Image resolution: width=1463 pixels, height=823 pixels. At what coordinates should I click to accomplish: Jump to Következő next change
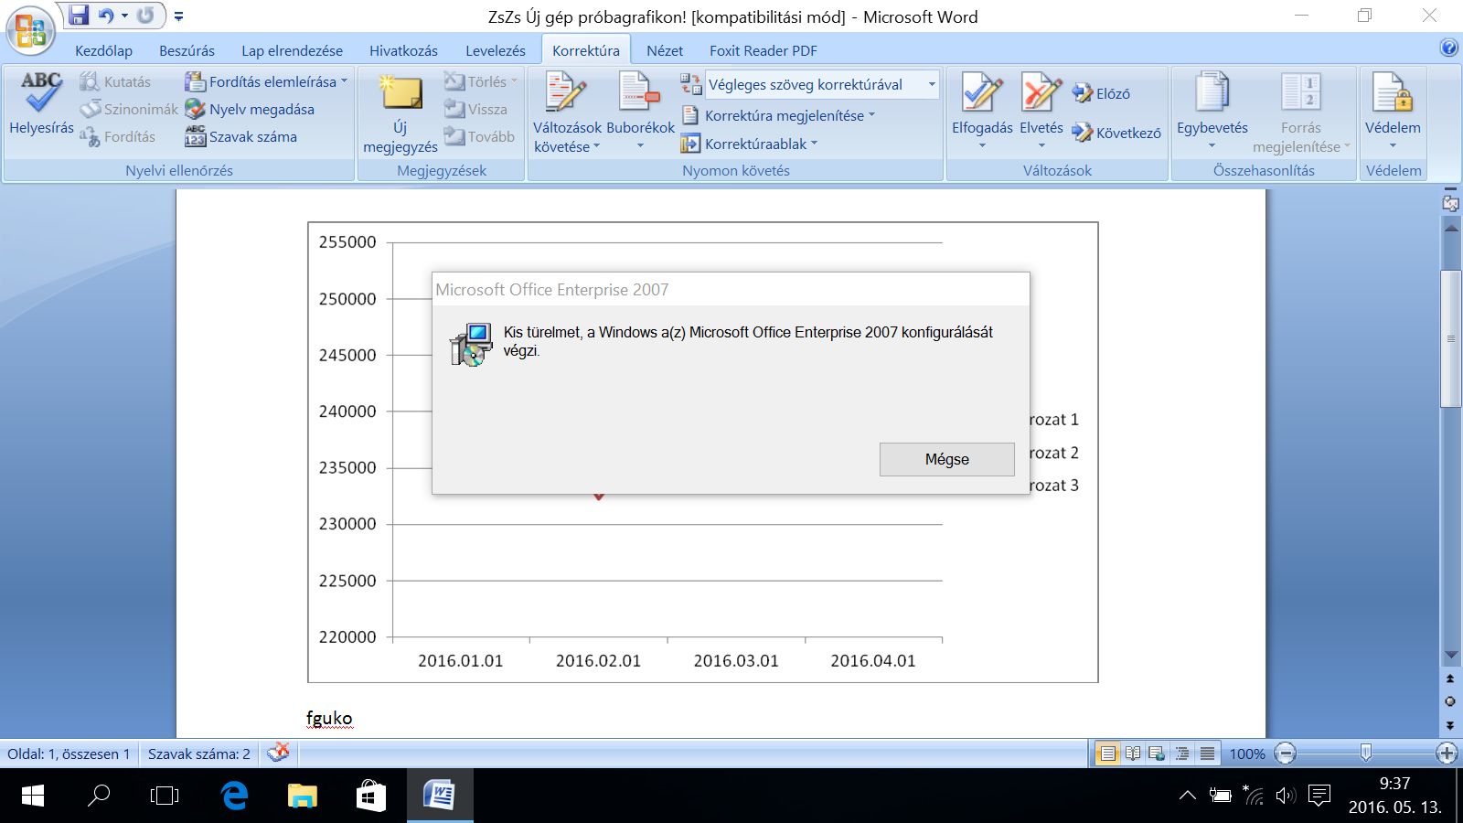pos(1116,133)
